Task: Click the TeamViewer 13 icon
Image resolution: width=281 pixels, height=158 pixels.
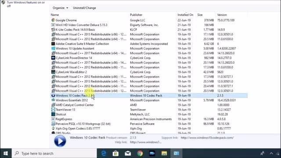Action: tap(53, 109)
